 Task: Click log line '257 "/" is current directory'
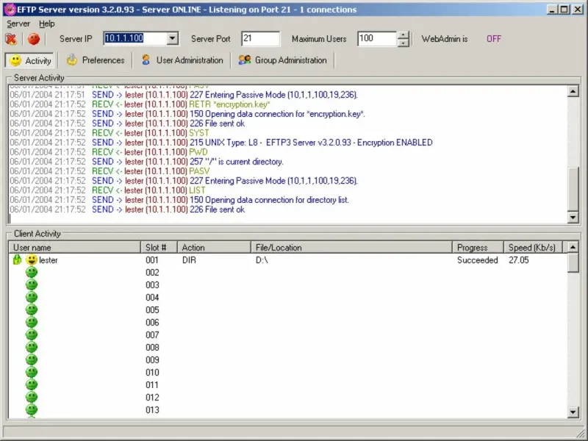pos(146,162)
